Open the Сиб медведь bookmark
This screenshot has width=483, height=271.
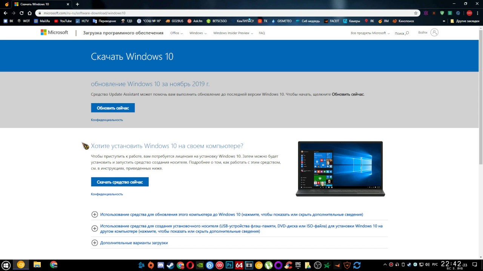308,21
